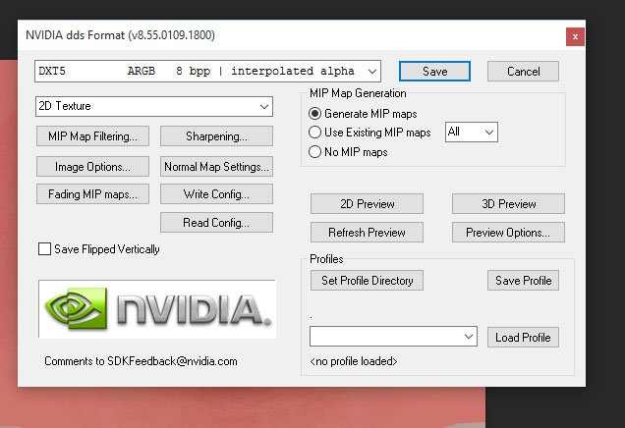Click Load Profile button
625x428 pixels.
[523, 338]
